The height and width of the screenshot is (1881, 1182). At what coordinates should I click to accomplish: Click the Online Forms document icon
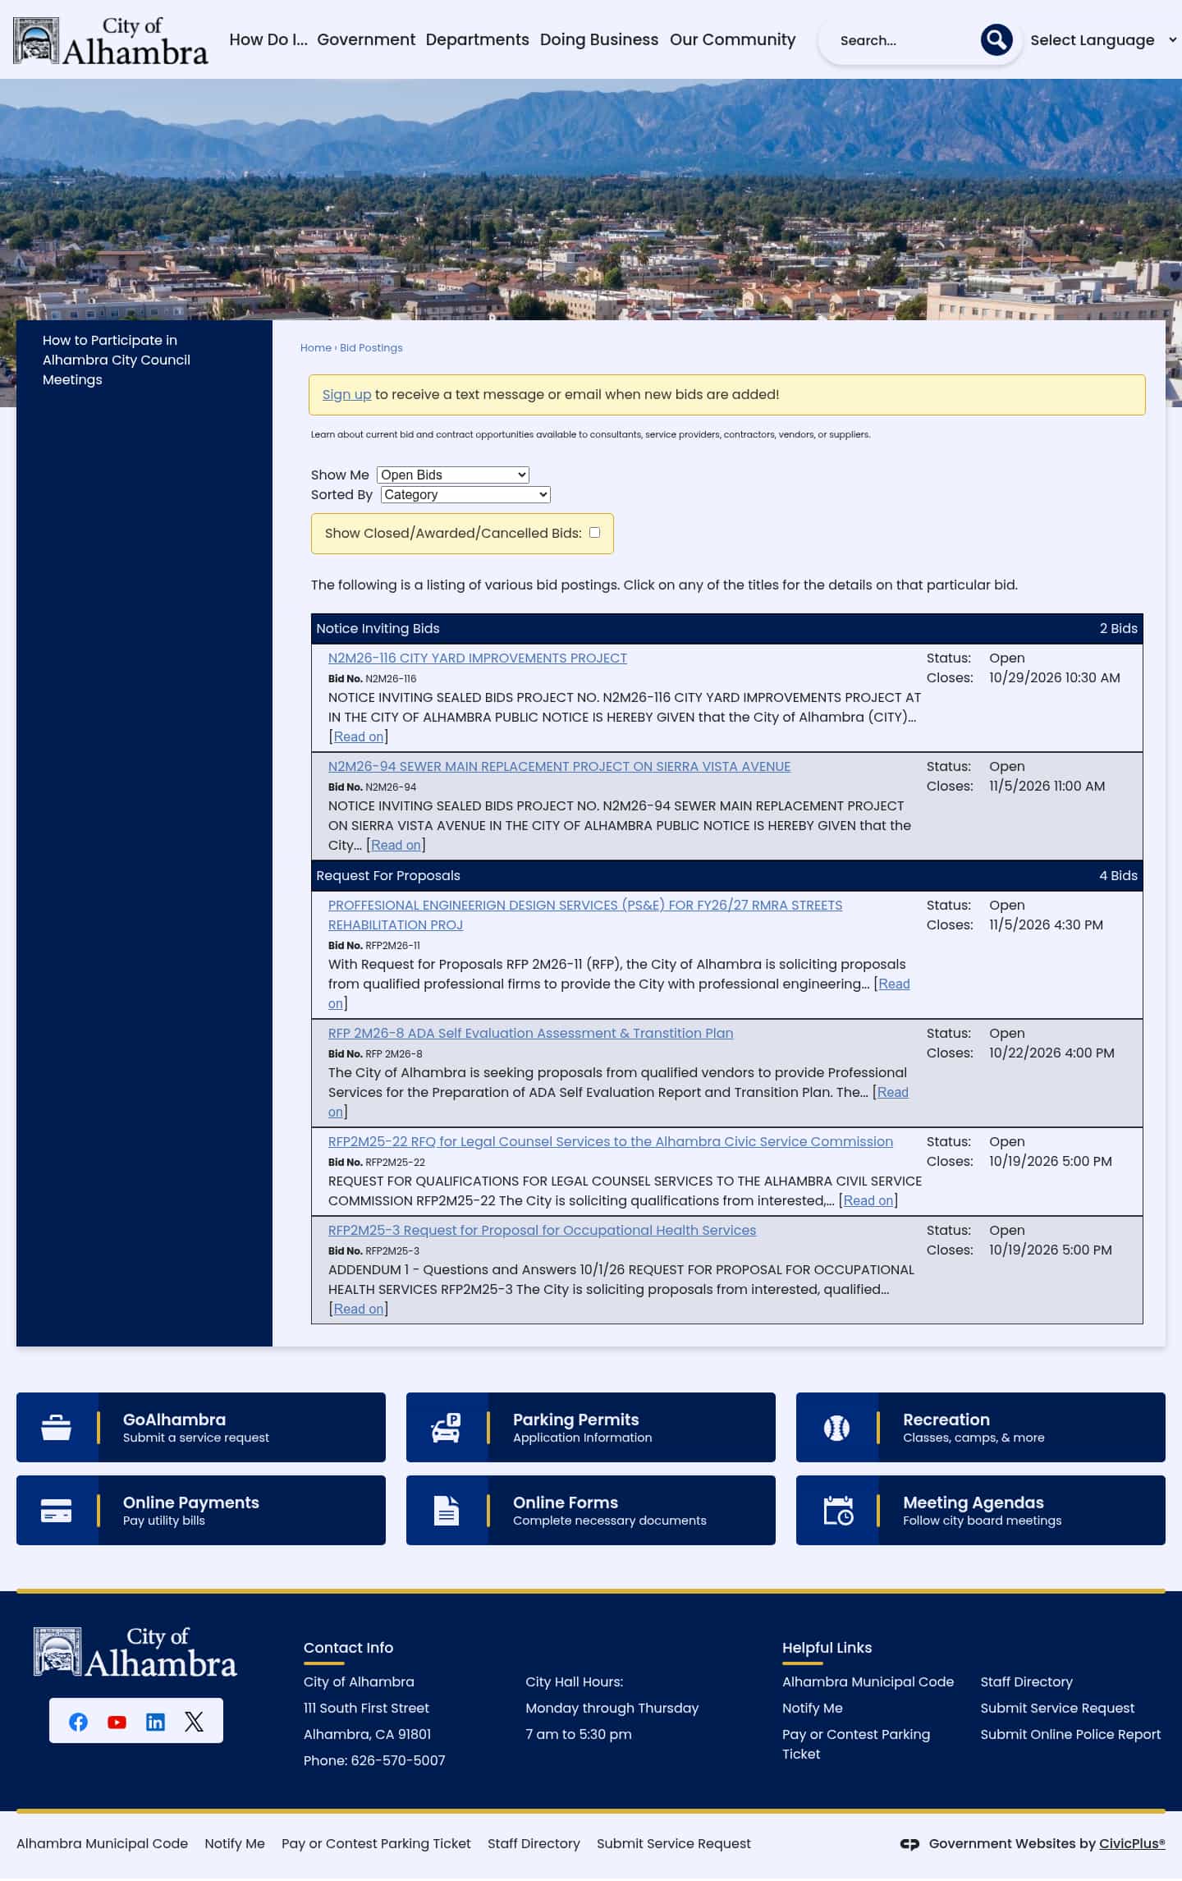[447, 1510]
